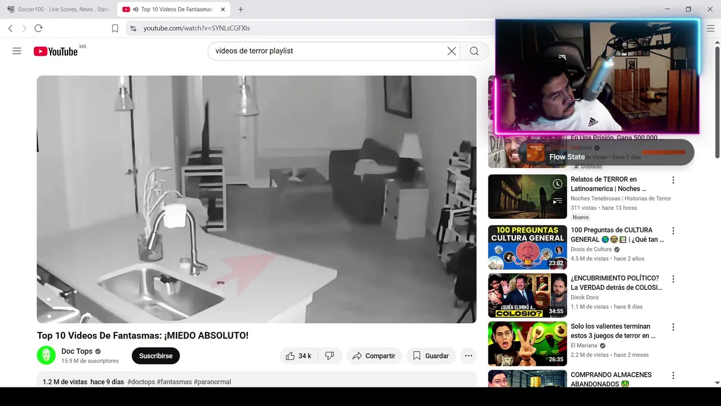Open the COMPRANDO ALMACENES ABANDONADOS thumbnail
Image resolution: width=721 pixels, height=406 pixels.
(527, 378)
